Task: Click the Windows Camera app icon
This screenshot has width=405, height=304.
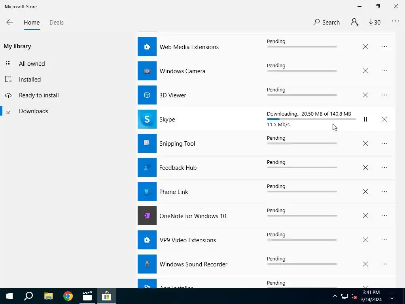Action: coord(147,71)
